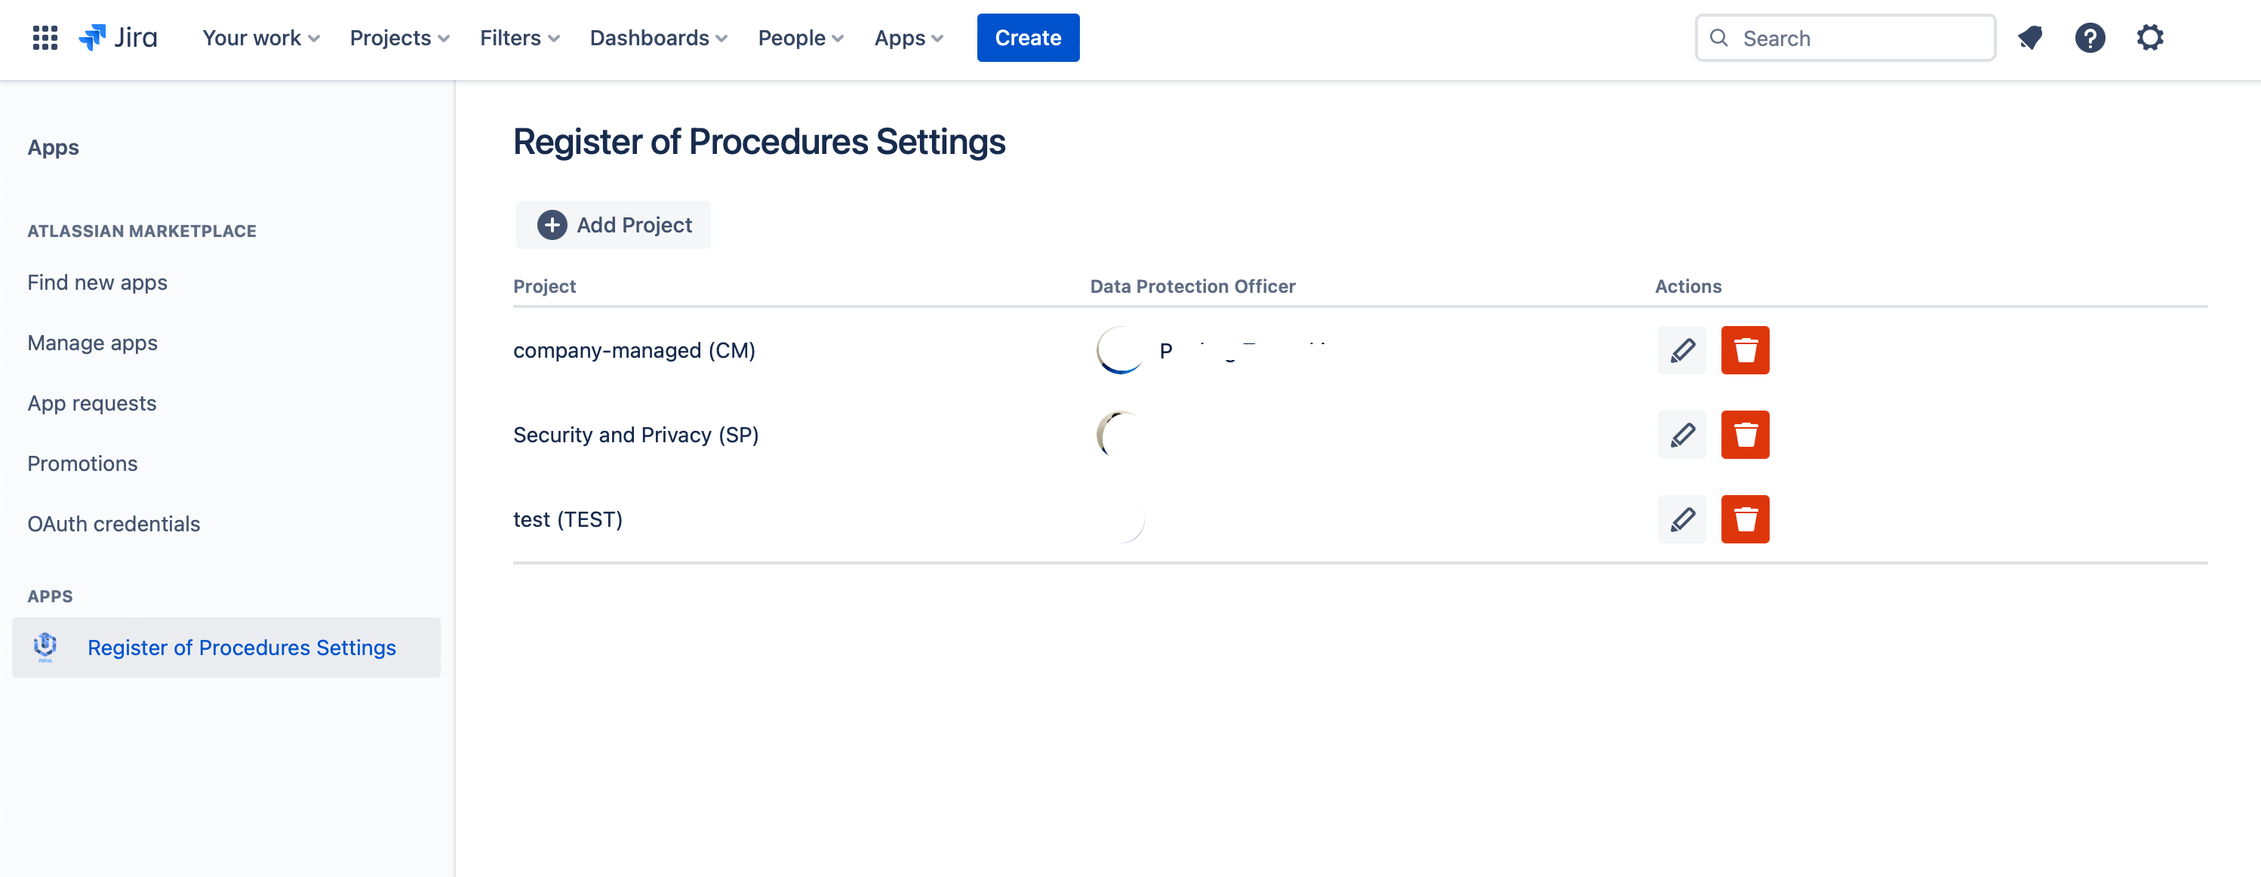Delete the Security and Privacy (SP) row
This screenshot has width=2261, height=877.
(x=1744, y=435)
